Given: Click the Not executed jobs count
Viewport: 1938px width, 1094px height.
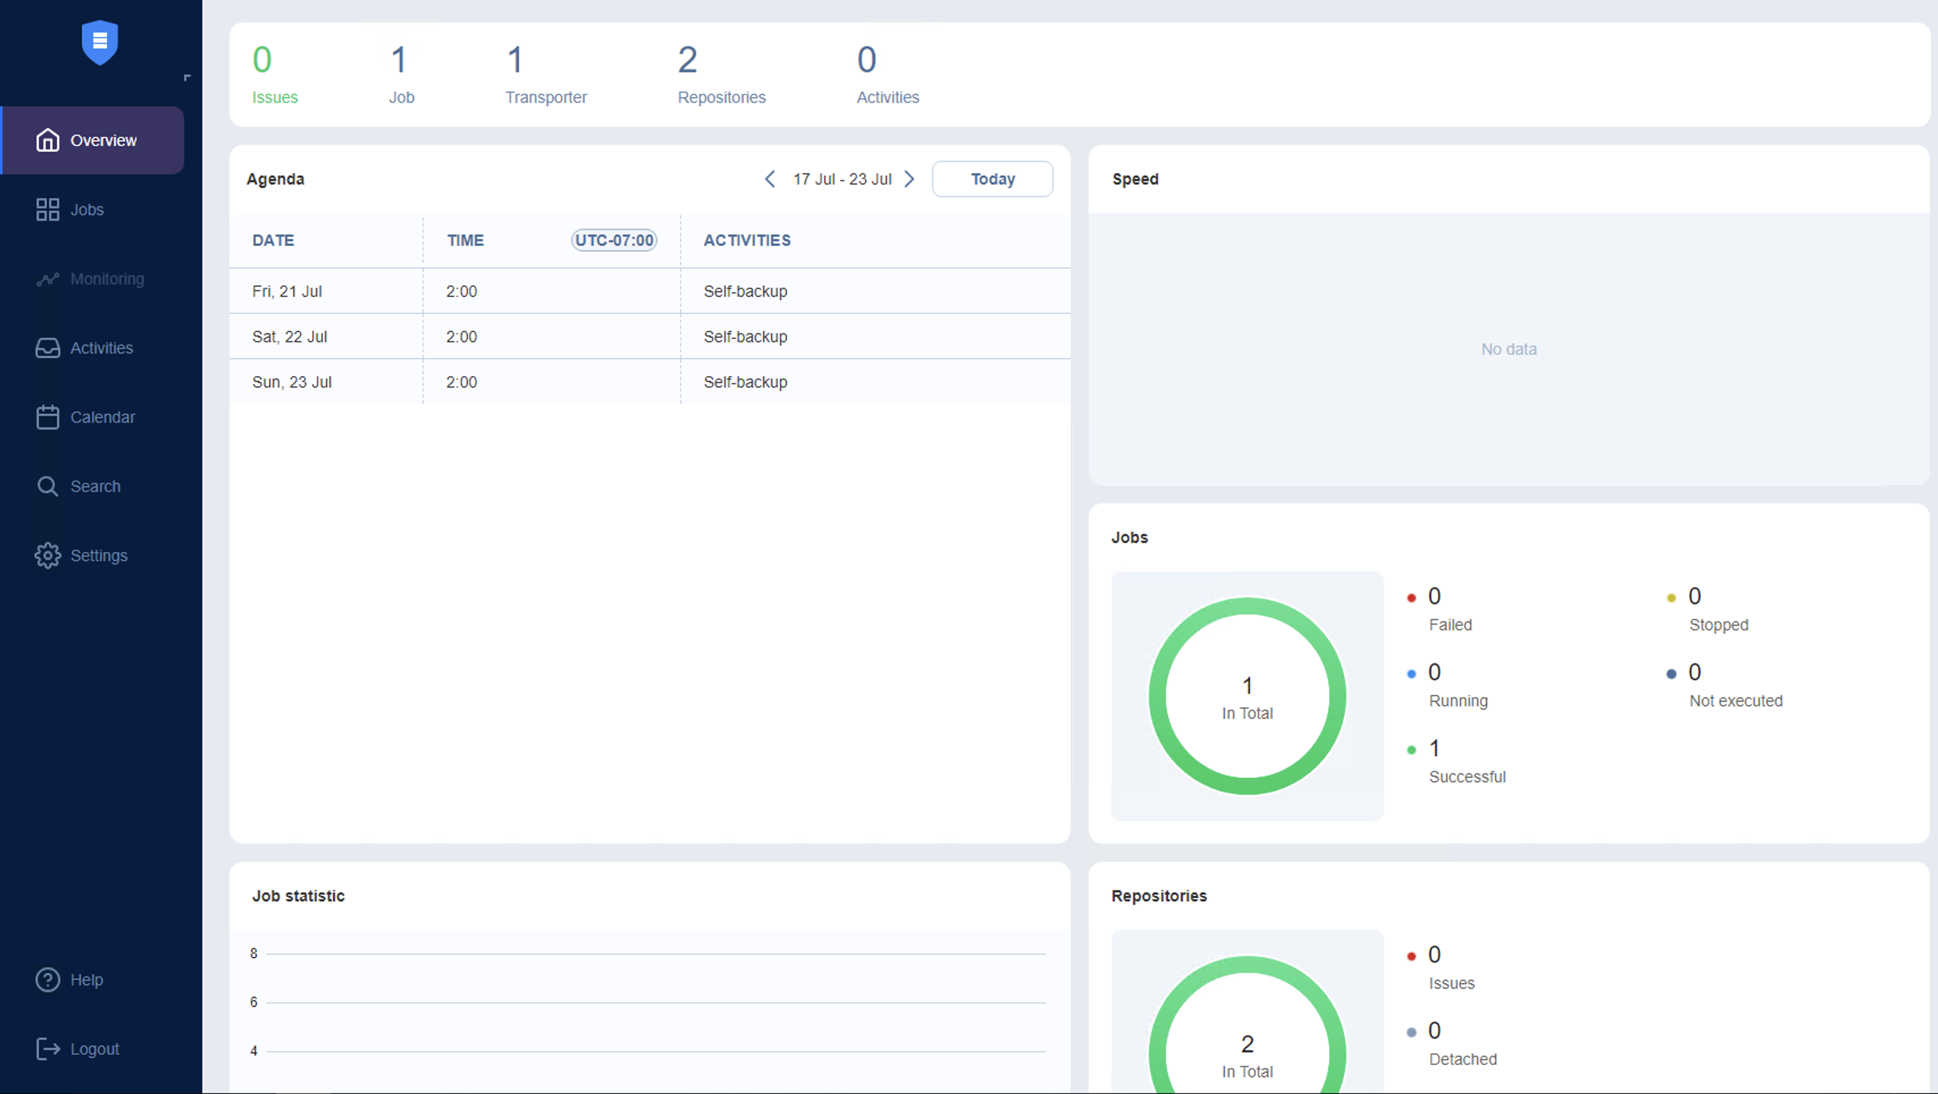Looking at the screenshot, I should pos(1694,671).
